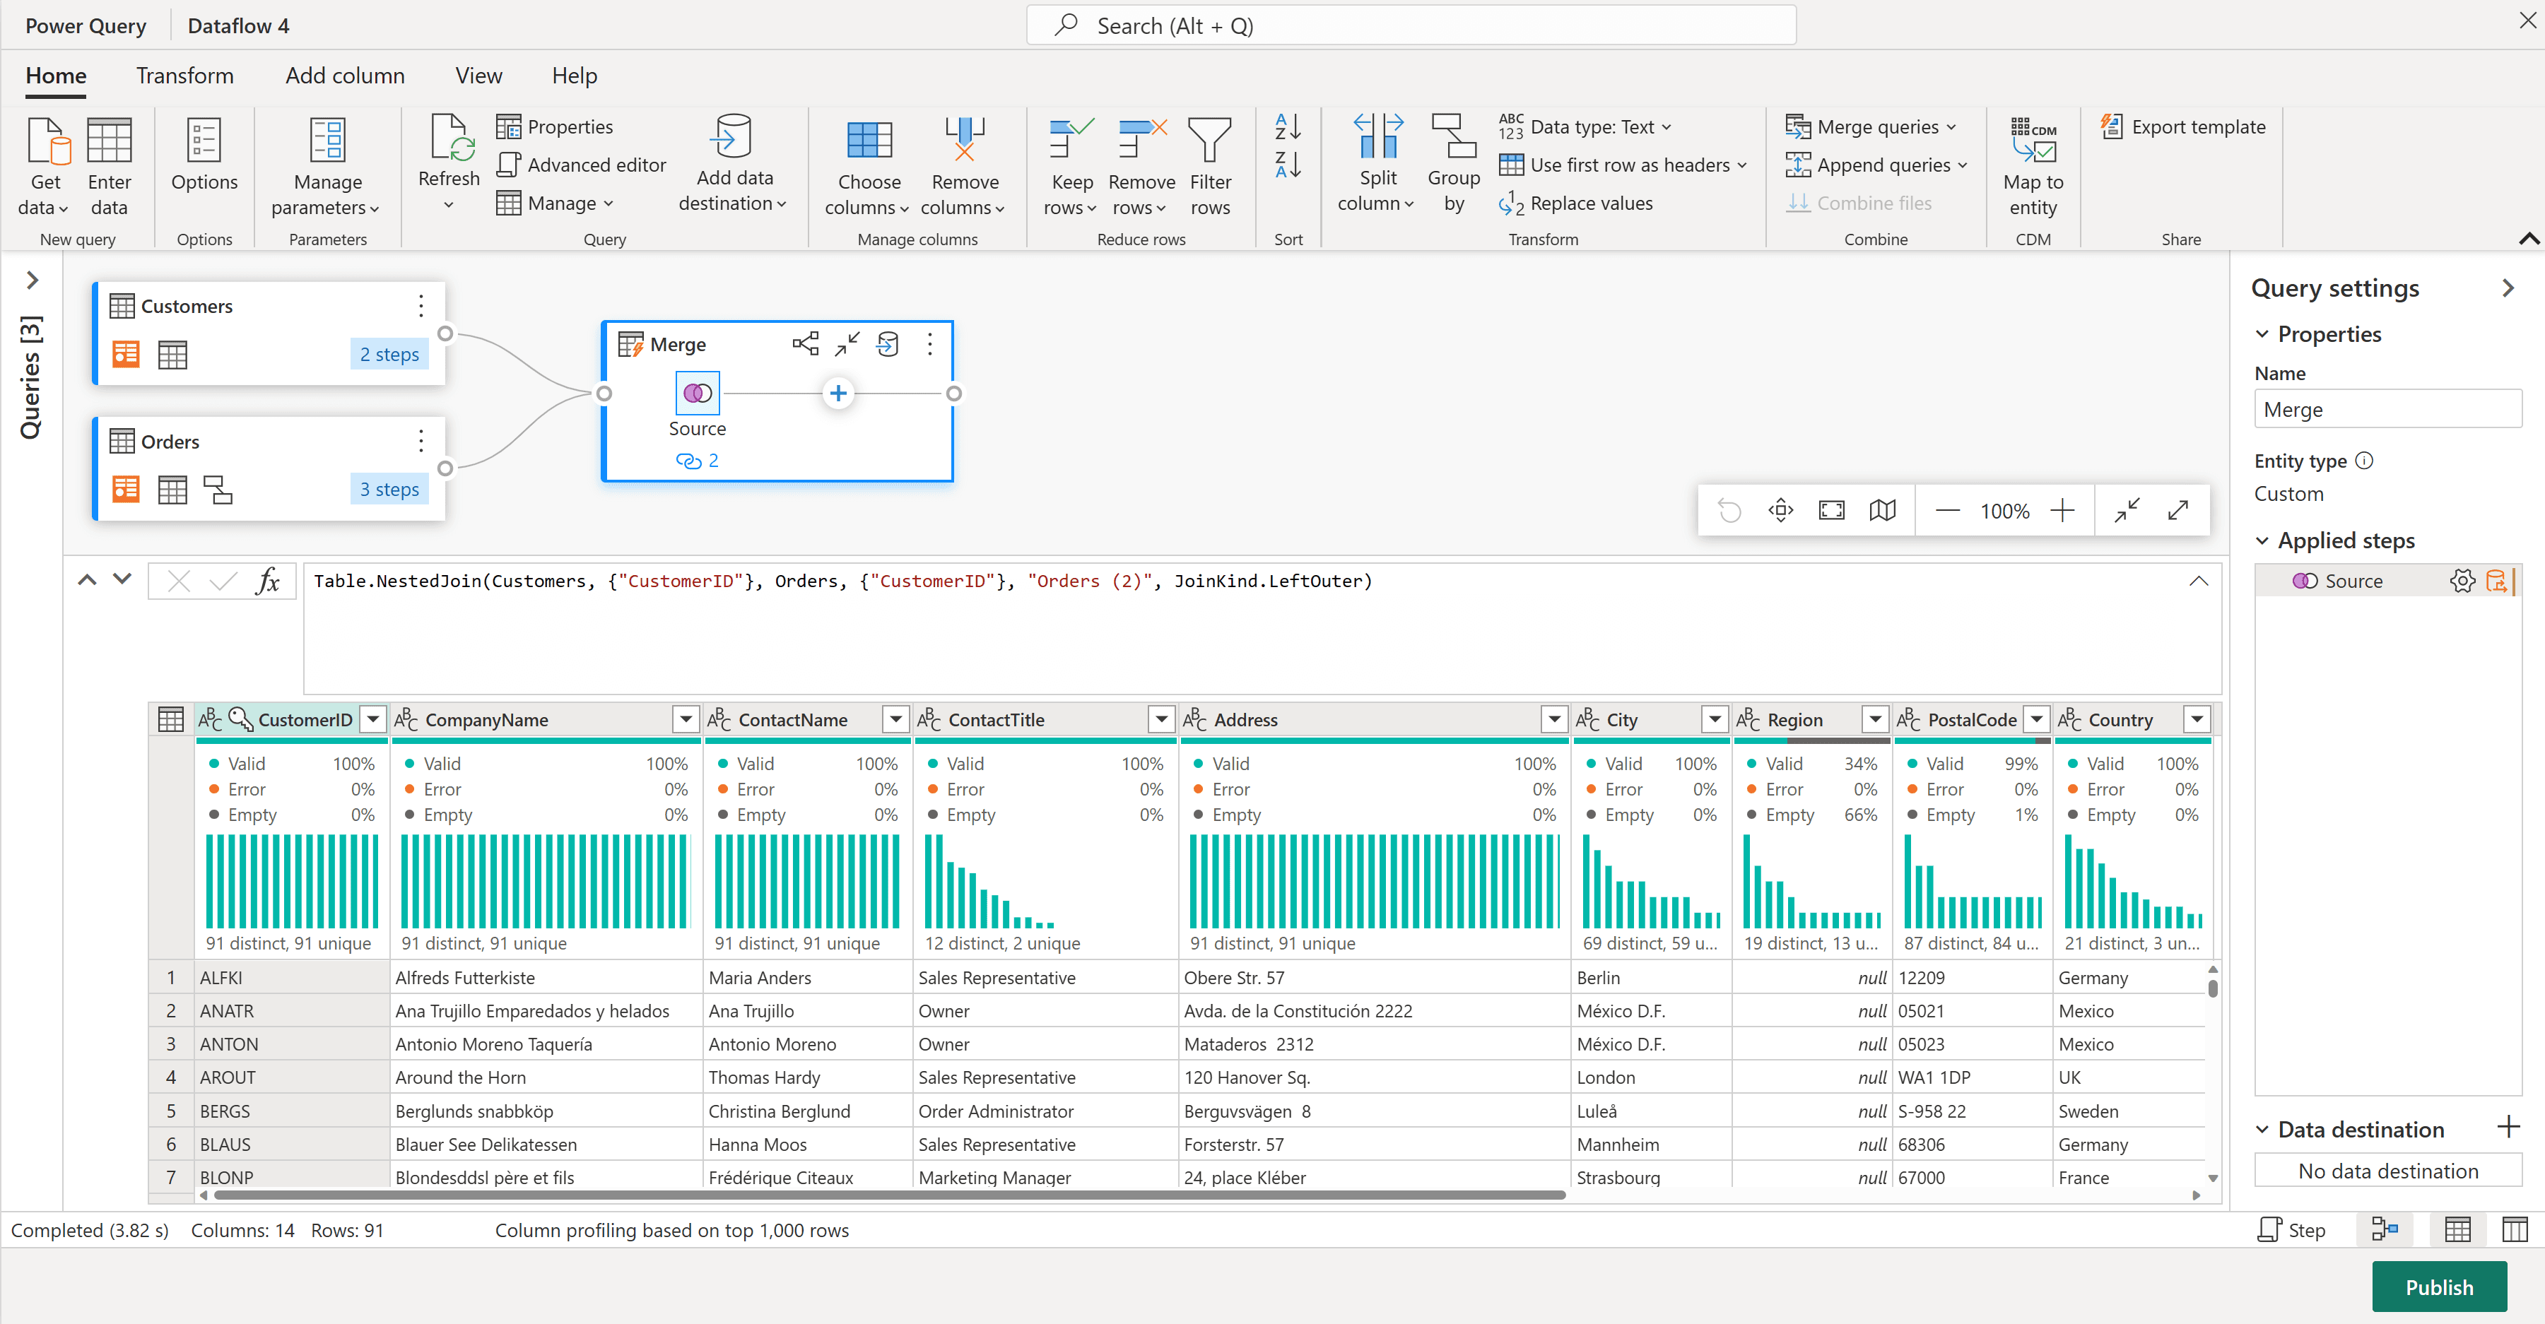
Task: Collapse the Properties section in Query settings
Action: pyautogui.click(x=2262, y=333)
